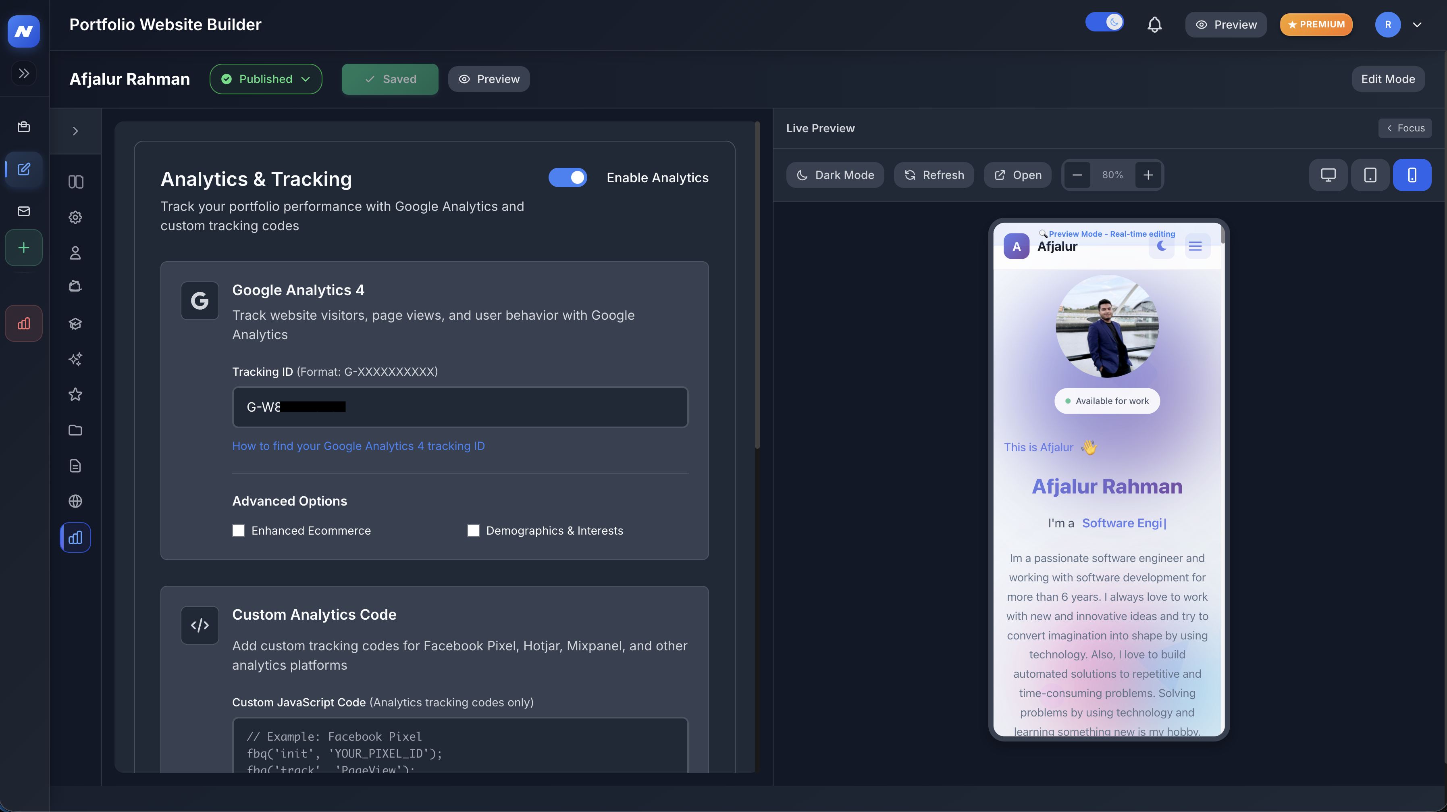Click the green plus icon in sidebar
Screen dimensions: 1447x812
tap(24, 248)
